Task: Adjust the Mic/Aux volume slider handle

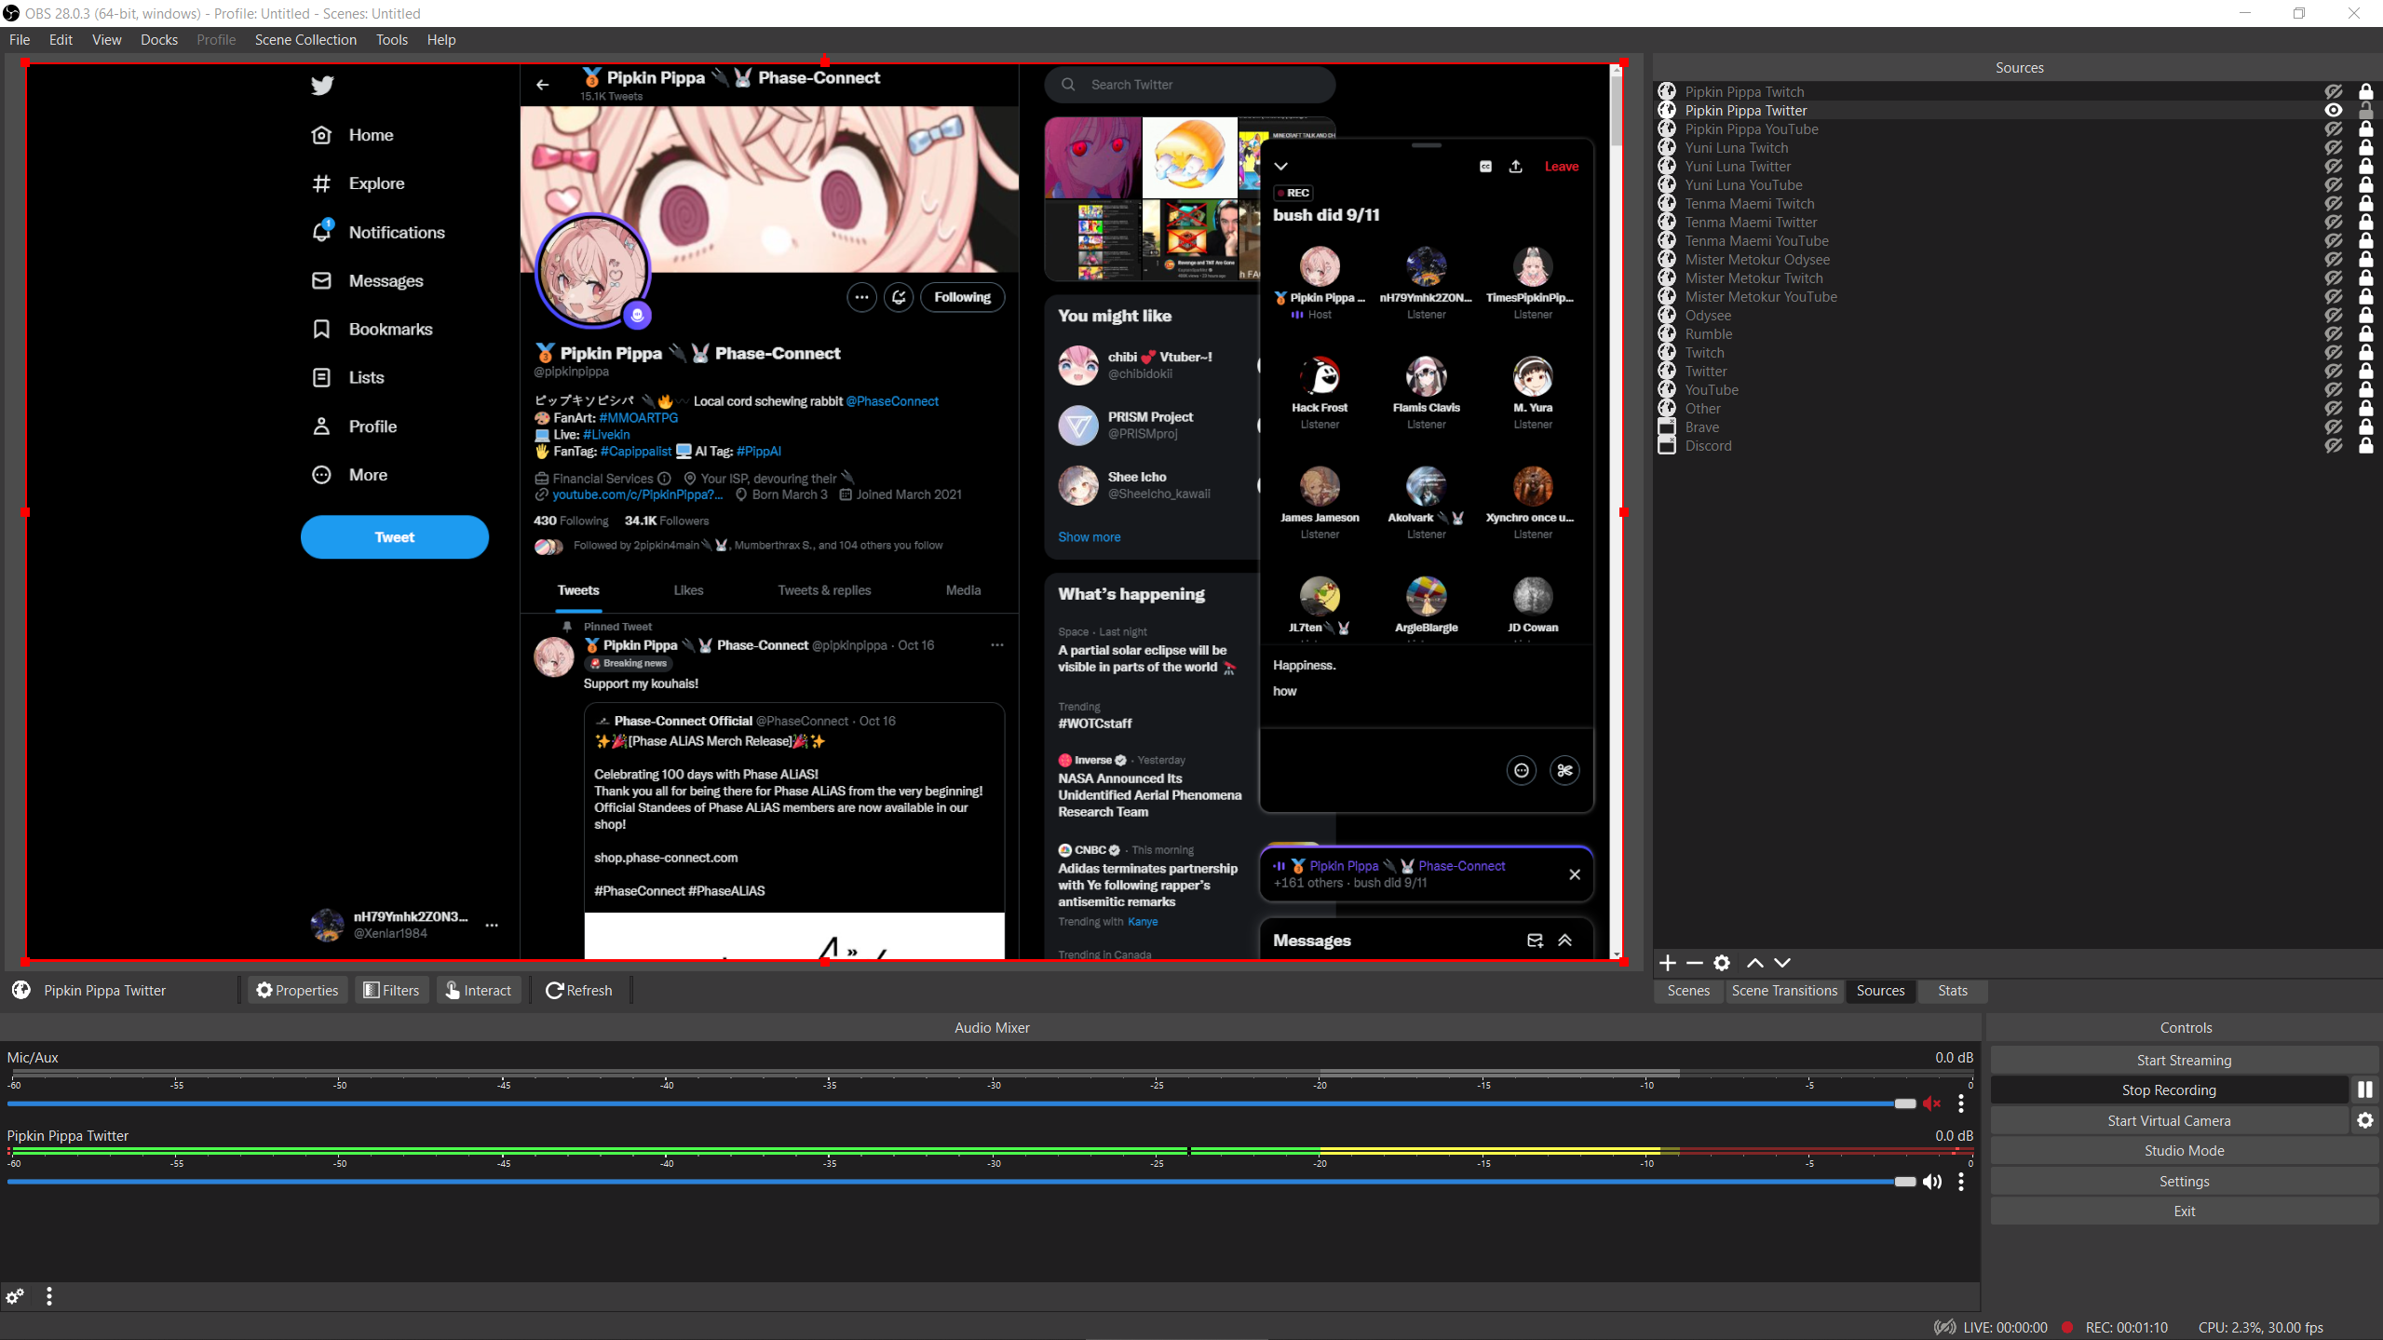Action: [x=1905, y=1103]
